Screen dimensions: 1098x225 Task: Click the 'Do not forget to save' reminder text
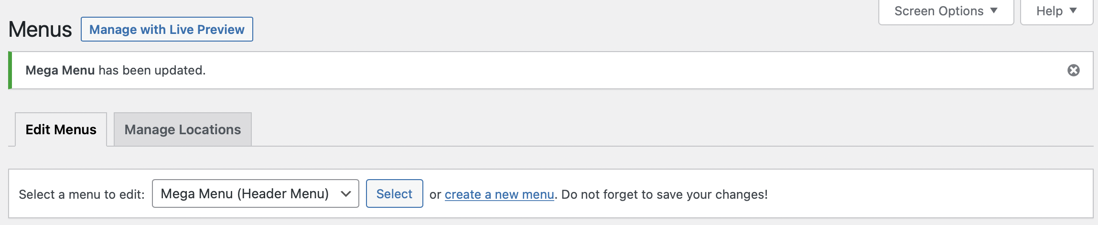click(665, 194)
